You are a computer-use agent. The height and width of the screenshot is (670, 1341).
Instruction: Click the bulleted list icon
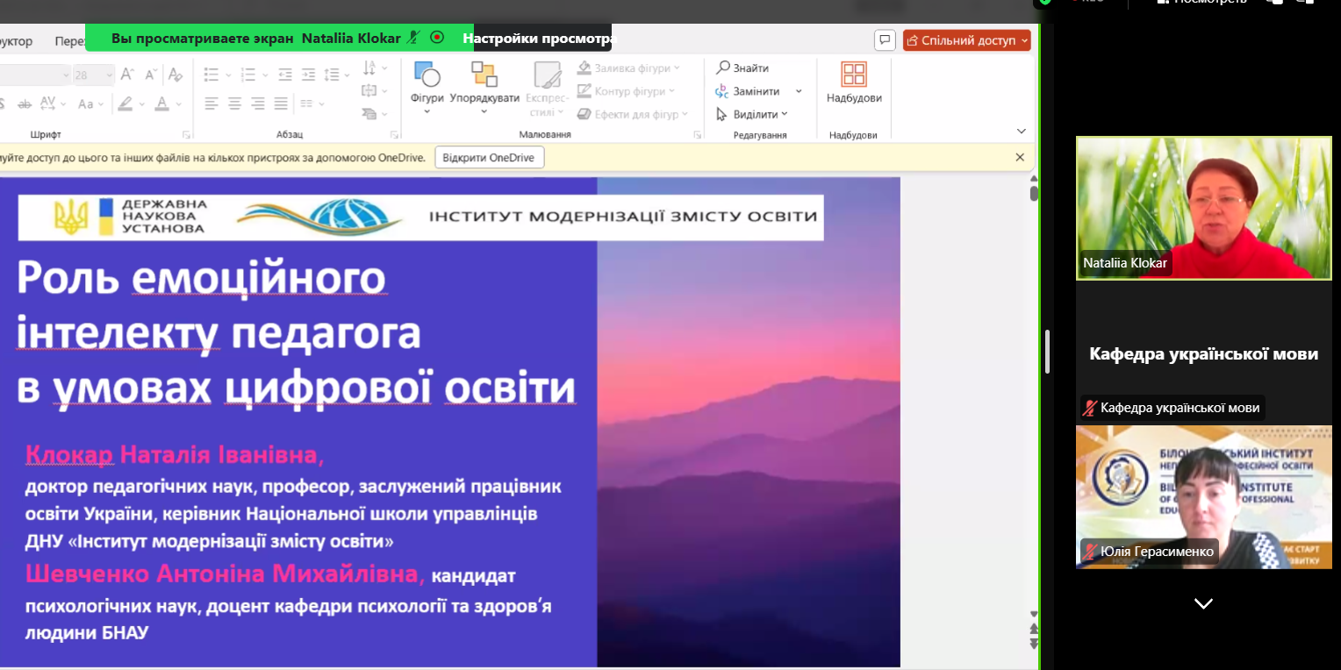pos(212,75)
